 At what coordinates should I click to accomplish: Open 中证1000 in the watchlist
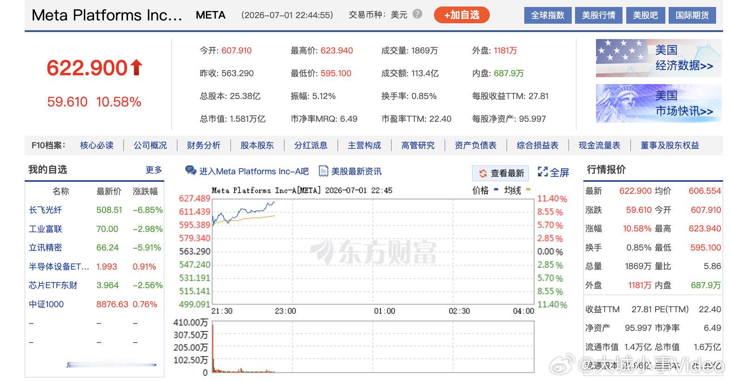click(x=46, y=304)
